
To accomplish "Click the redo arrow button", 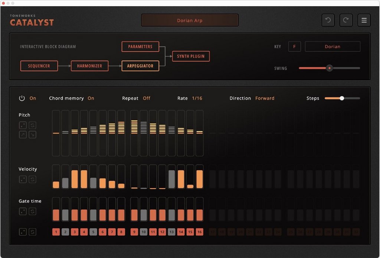I will pos(346,20).
